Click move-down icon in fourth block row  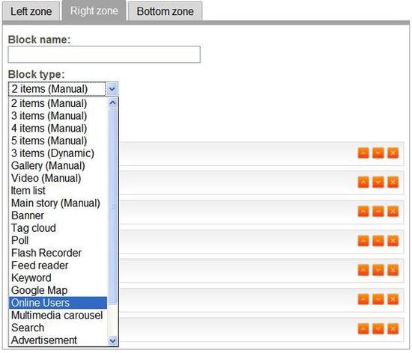coord(378,241)
